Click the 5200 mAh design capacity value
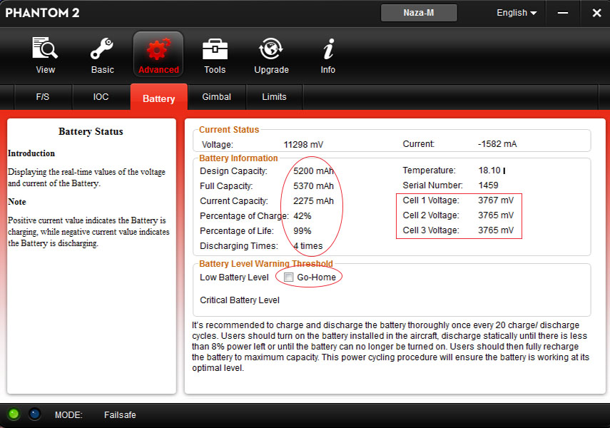The height and width of the screenshot is (428, 610). (313, 171)
